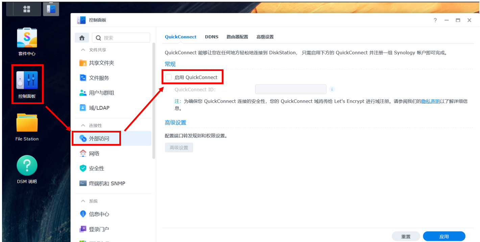Open 文件服务 icon in sidebar
Image resolution: width=480 pixels, height=242 pixels.
tap(83, 78)
